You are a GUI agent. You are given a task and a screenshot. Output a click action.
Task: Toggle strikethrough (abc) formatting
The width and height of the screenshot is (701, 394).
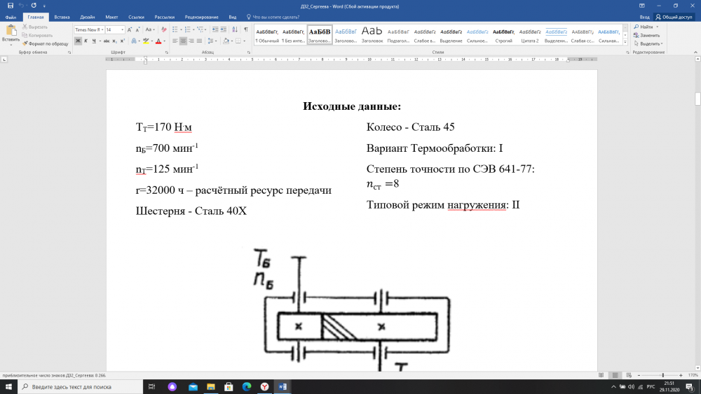click(x=107, y=41)
